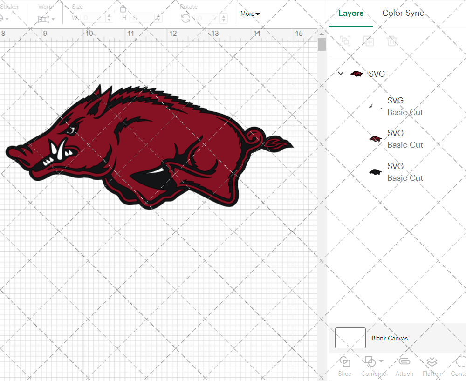Switch to the Color Sync tab
Image resolution: width=466 pixels, height=381 pixels.
(x=403, y=13)
